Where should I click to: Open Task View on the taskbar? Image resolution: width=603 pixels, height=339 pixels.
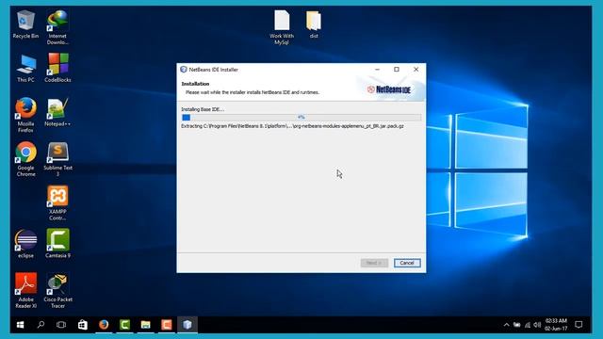tap(61, 325)
